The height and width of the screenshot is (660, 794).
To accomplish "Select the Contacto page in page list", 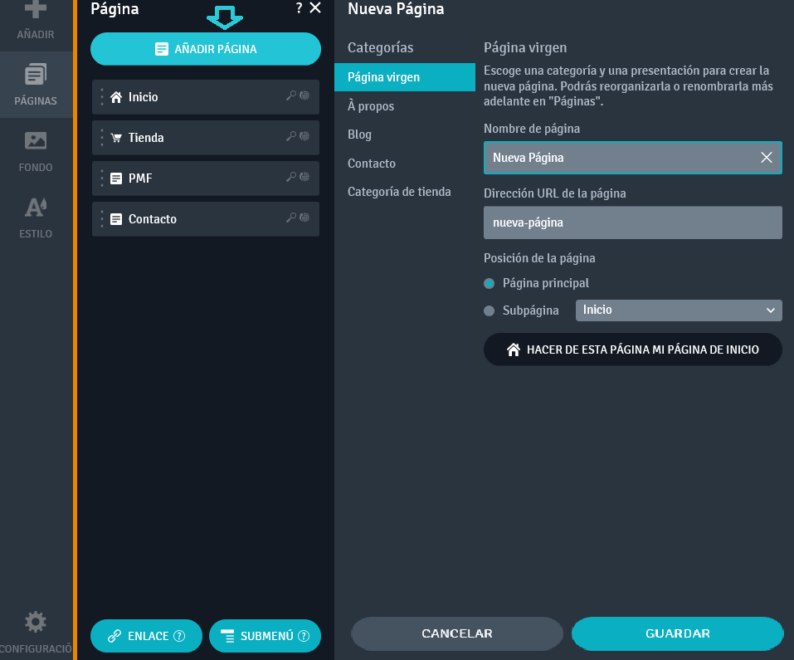I will (x=206, y=219).
